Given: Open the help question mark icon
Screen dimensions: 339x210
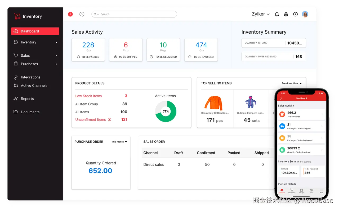Looking at the screenshot, I should [295, 14].
